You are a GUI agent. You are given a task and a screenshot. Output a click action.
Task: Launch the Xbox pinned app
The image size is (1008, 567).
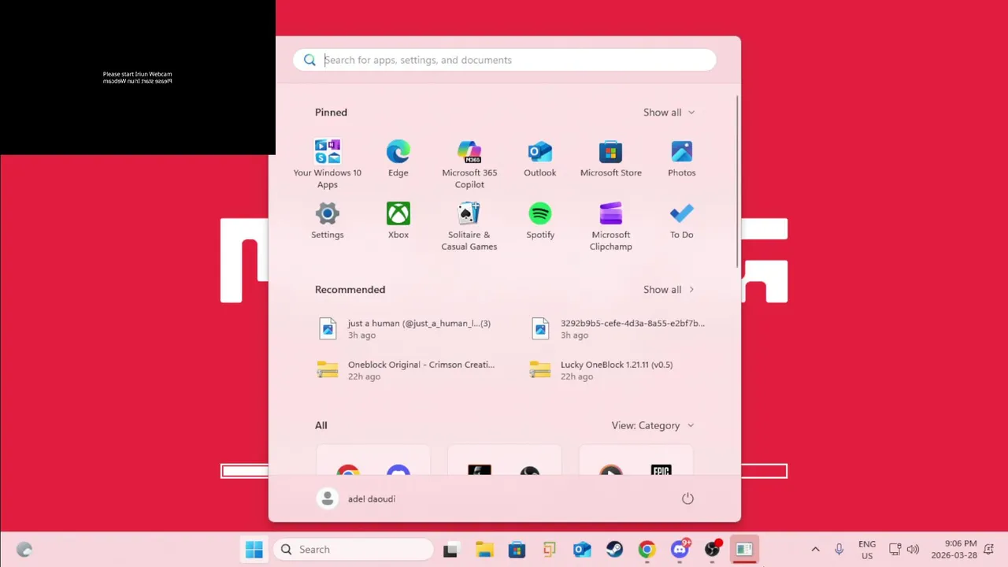coord(398,220)
